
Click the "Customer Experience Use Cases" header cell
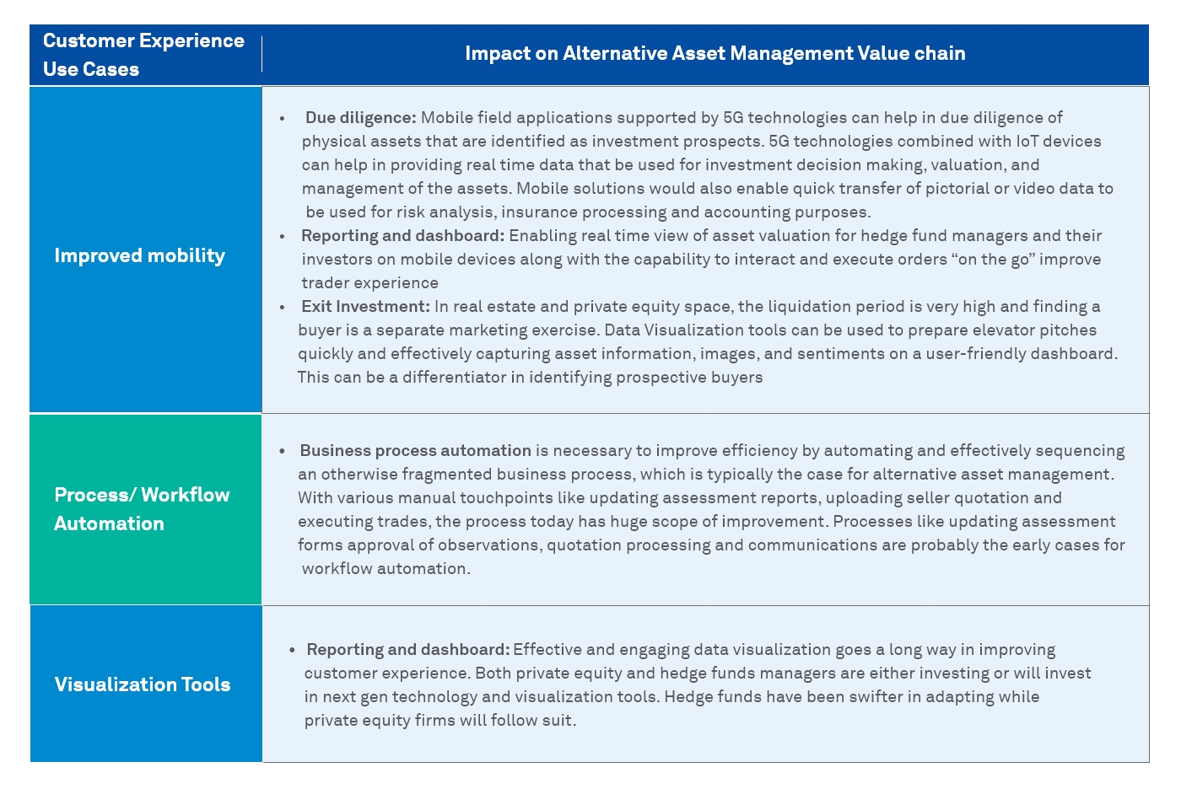pos(143,55)
